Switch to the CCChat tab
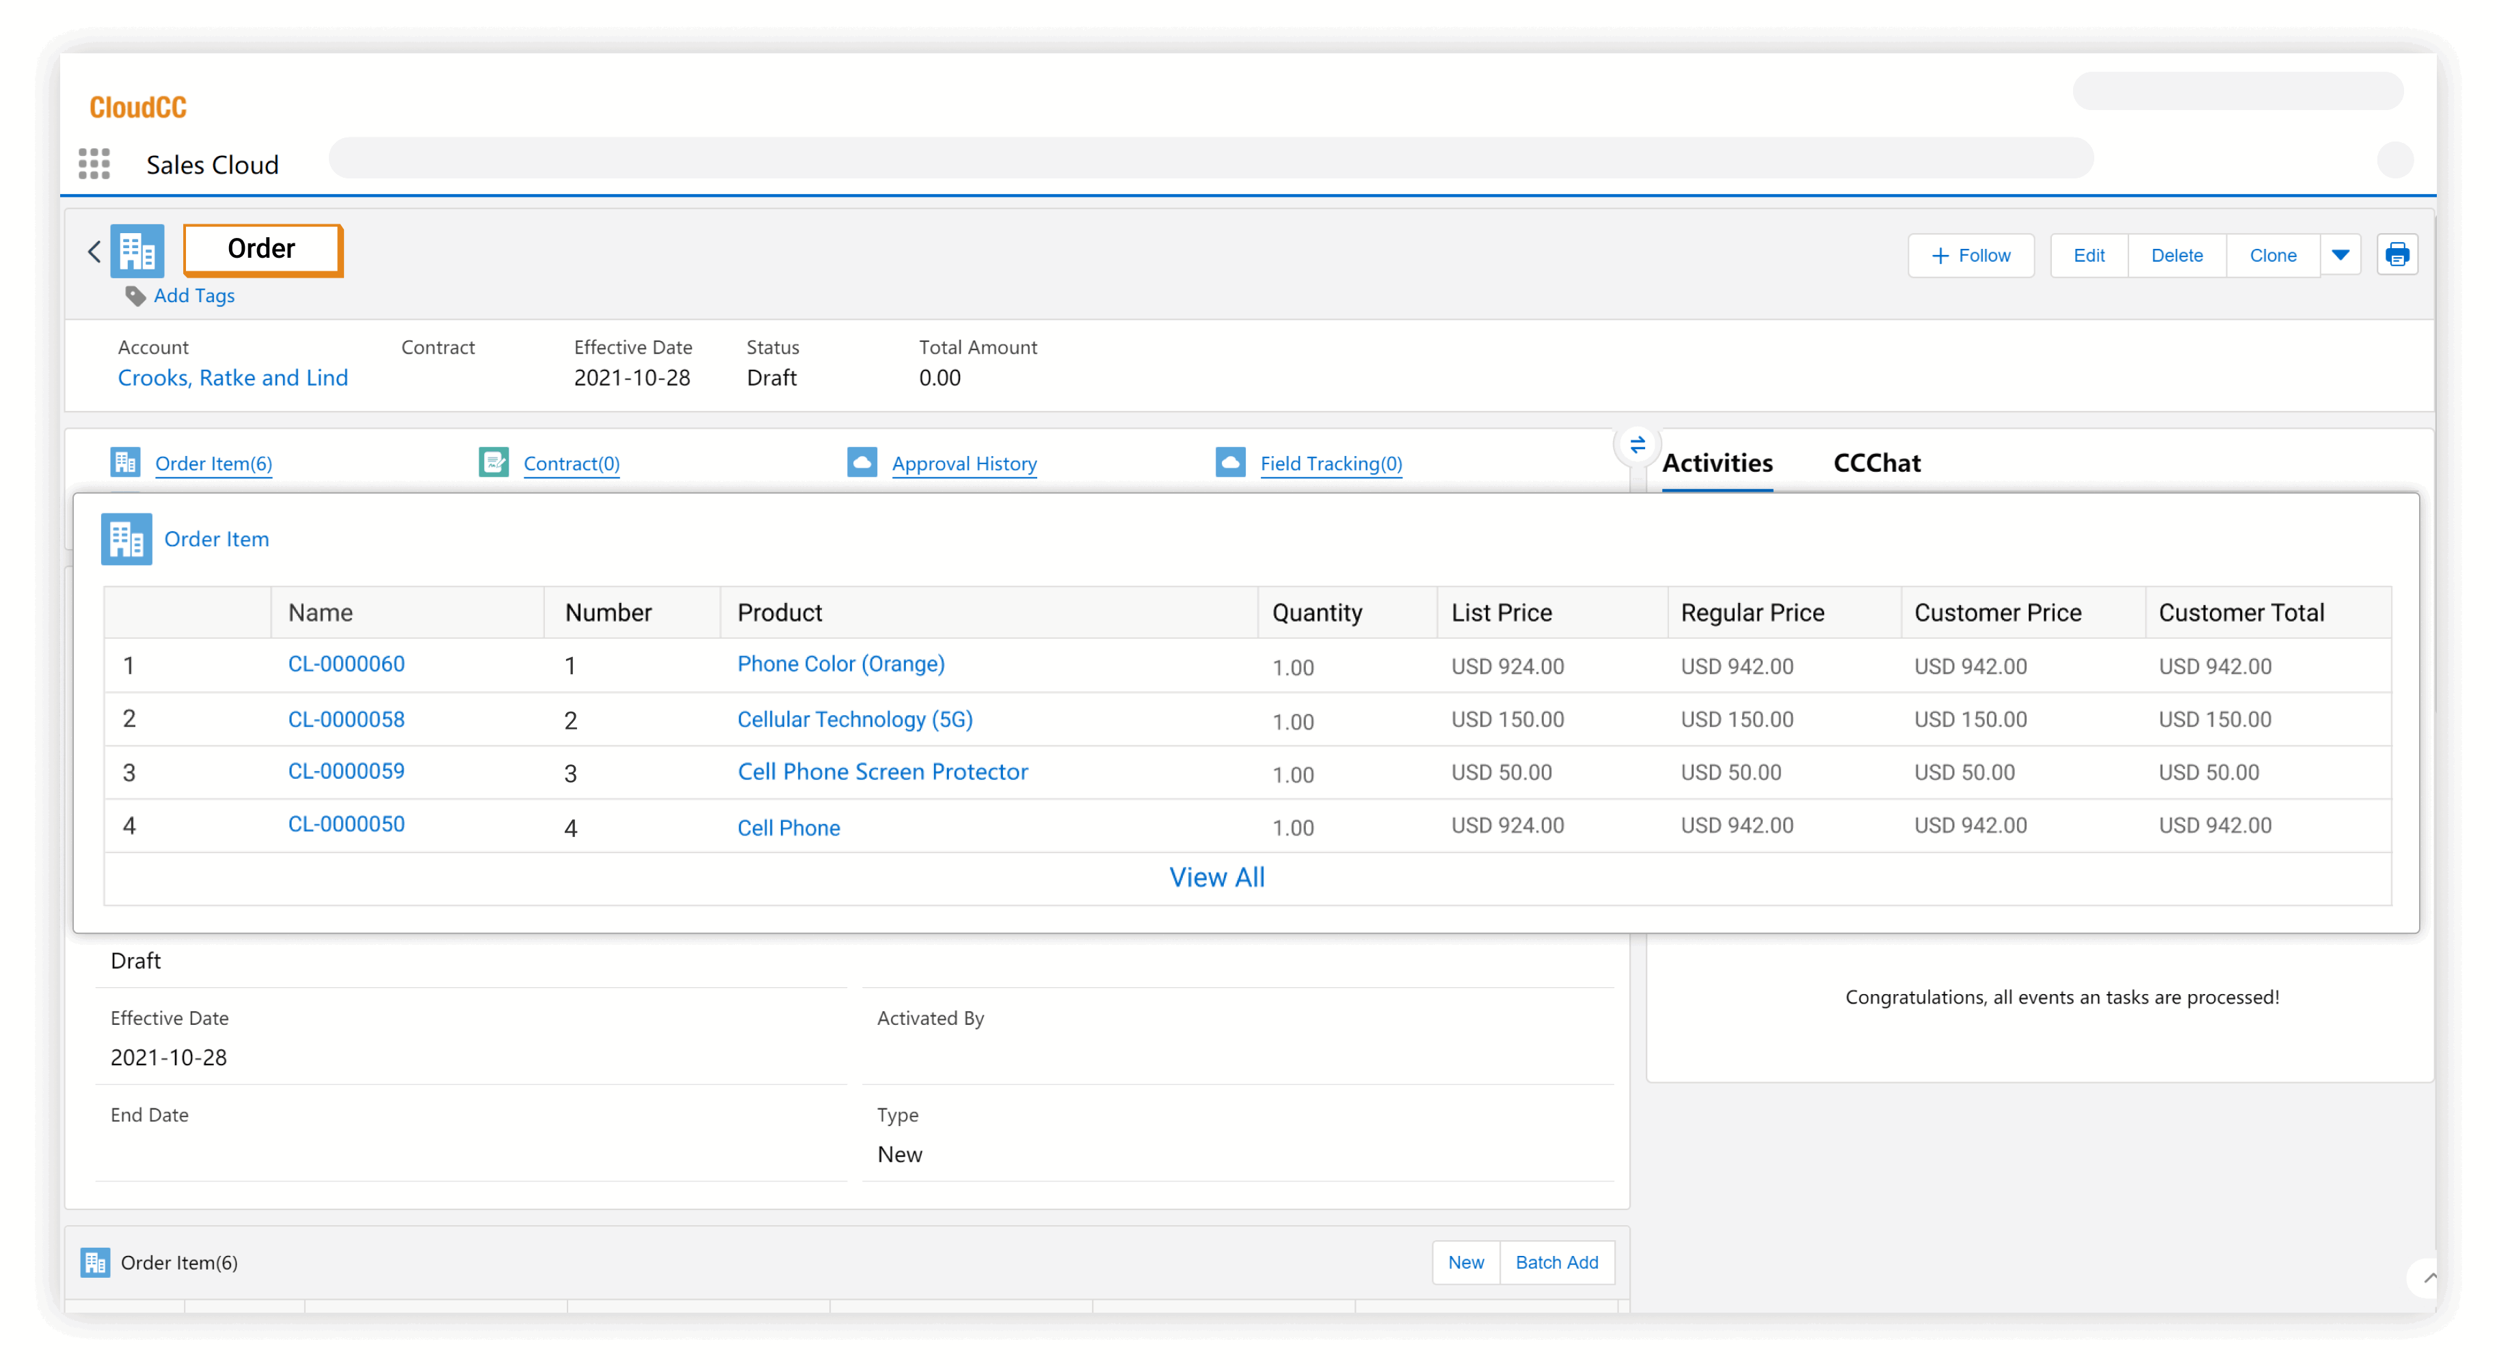Screen dimensions: 2497x1366 pos(1875,464)
